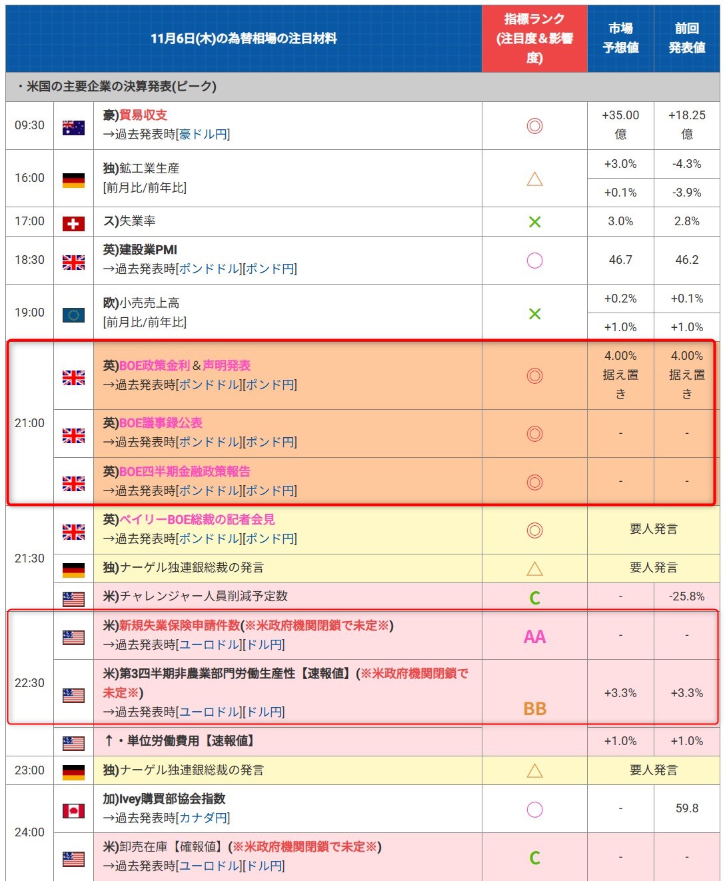
Task: Click the 市場予想値 column header
Action: tap(620, 39)
